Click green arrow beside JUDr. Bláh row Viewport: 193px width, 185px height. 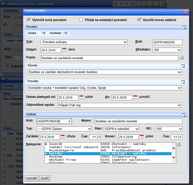(4, 166)
